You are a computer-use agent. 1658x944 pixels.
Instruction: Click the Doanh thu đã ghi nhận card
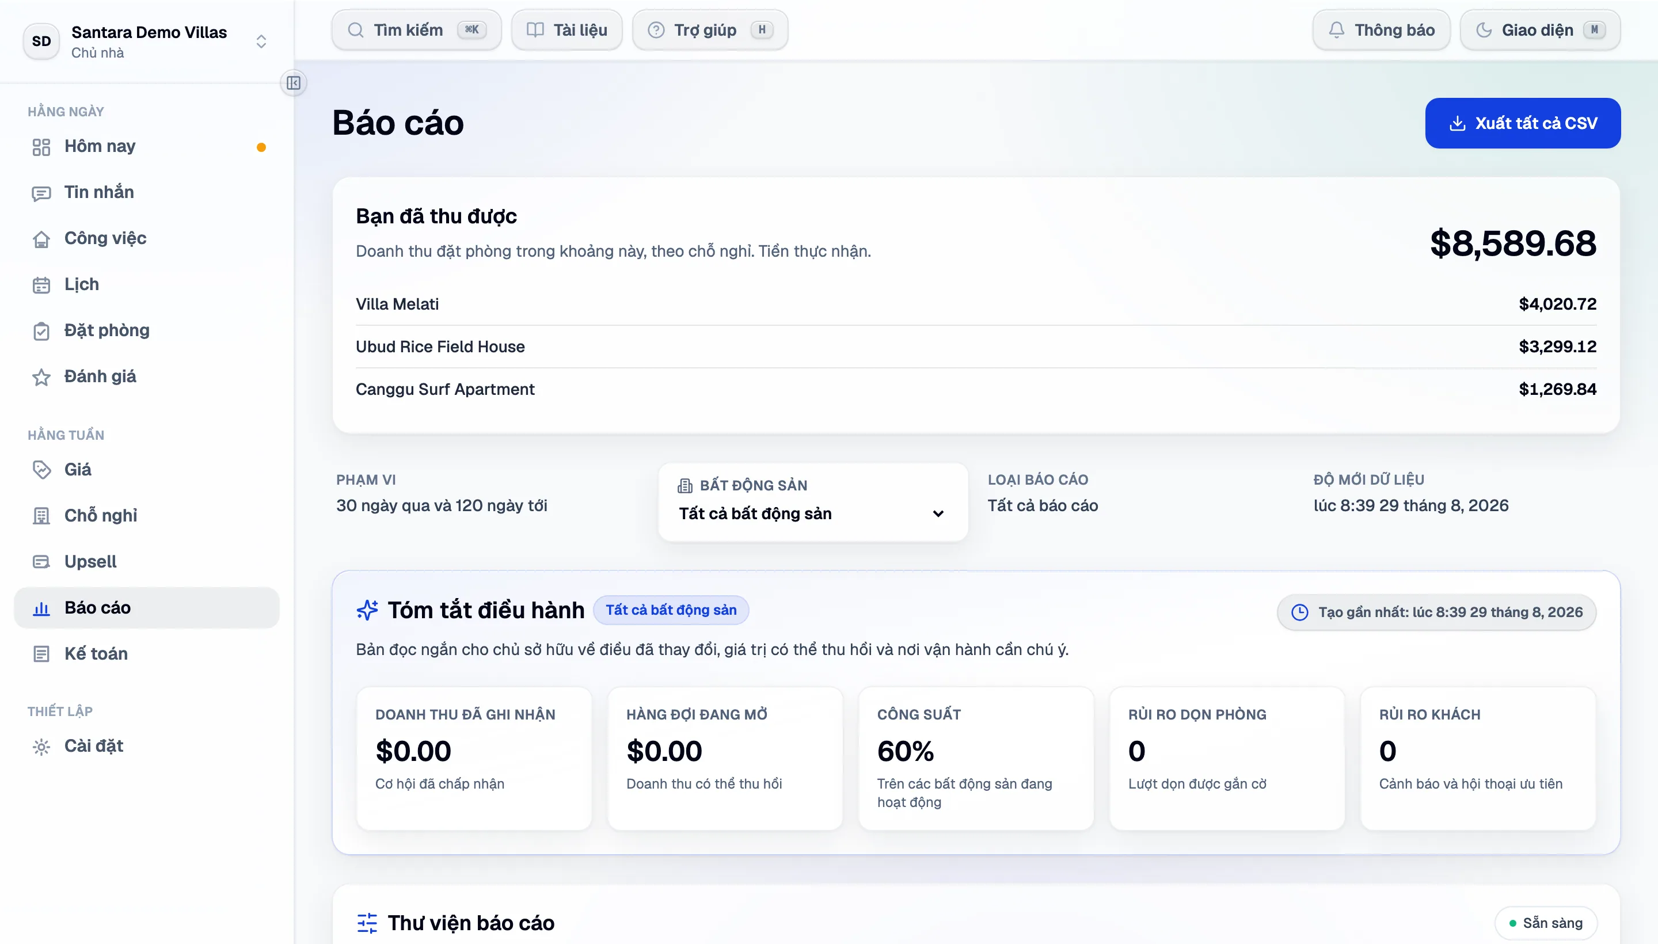[x=474, y=759]
